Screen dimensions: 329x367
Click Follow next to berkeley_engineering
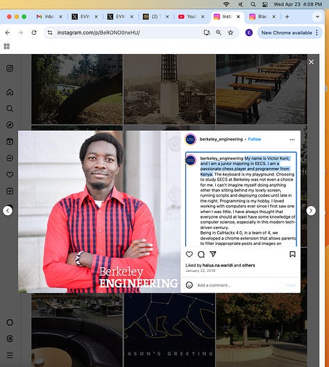pos(255,139)
